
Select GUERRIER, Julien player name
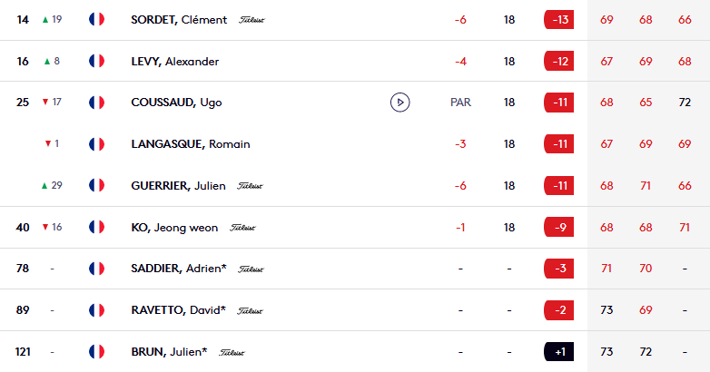tap(178, 186)
